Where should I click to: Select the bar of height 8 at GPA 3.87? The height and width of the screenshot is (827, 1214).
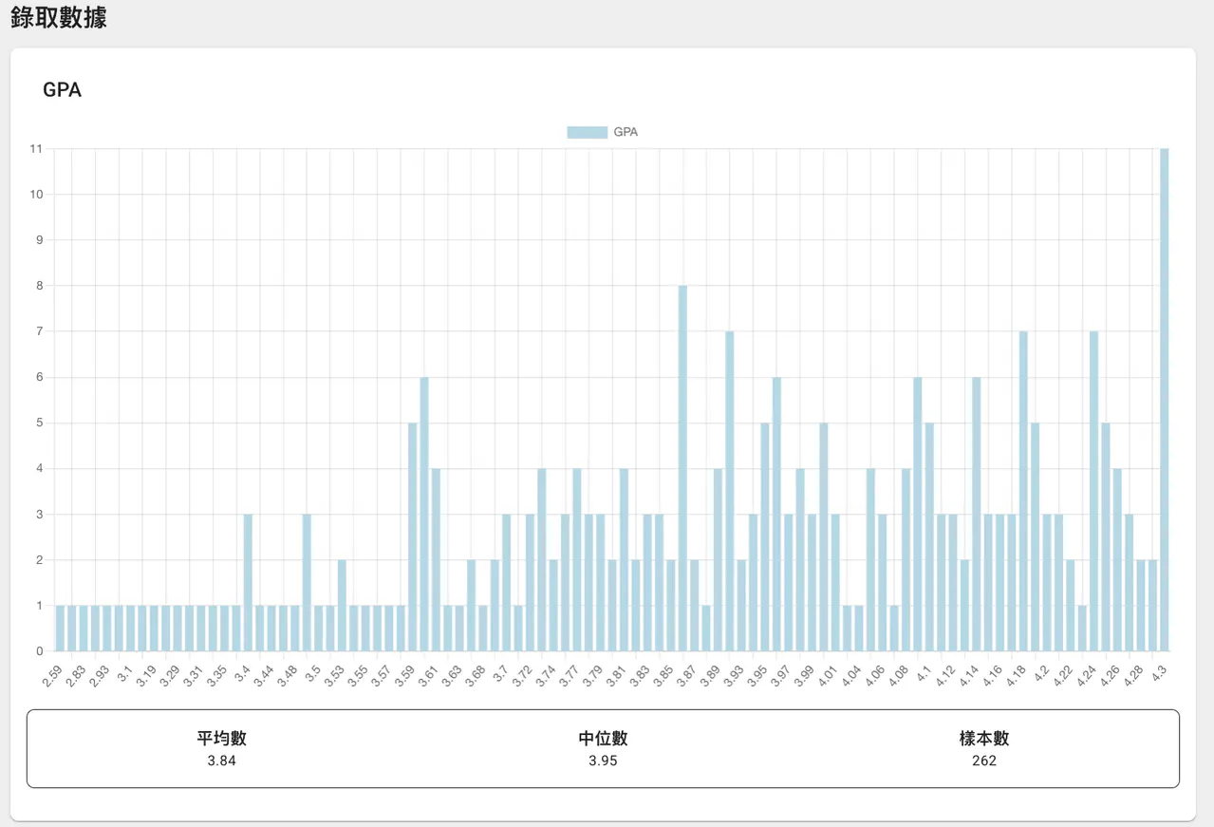(682, 468)
